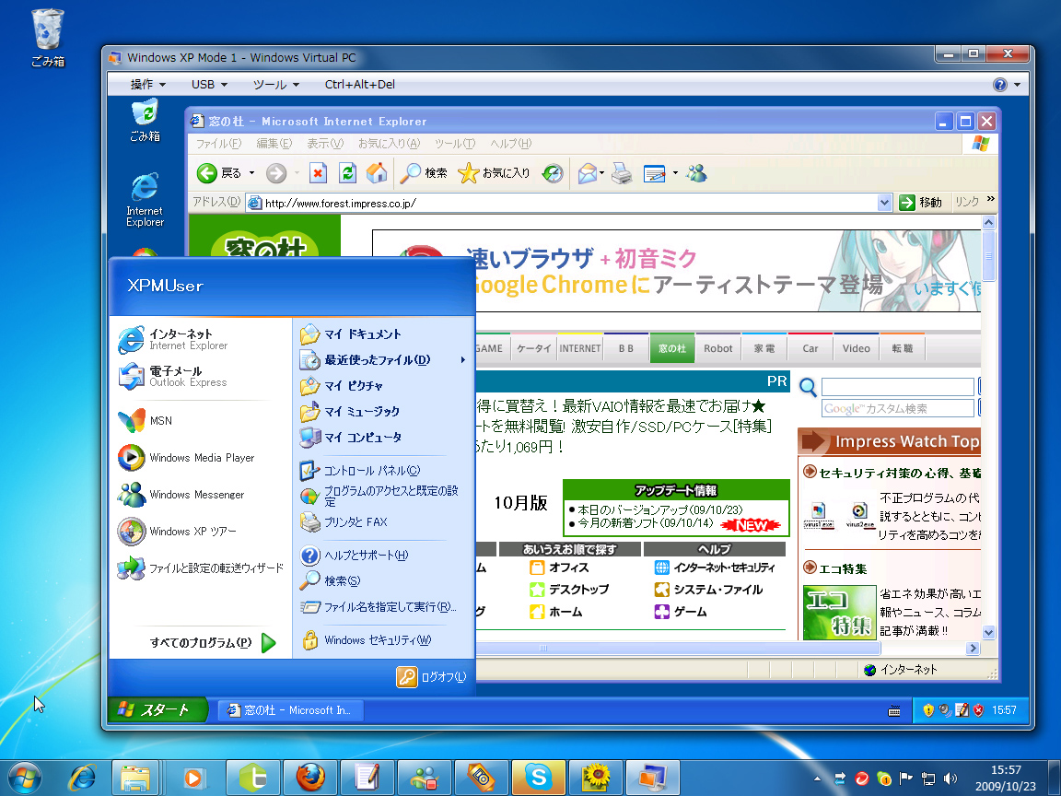Click the Stop loading icon in IE
This screenshot has width=1061, height=796.
pos(318,173)
